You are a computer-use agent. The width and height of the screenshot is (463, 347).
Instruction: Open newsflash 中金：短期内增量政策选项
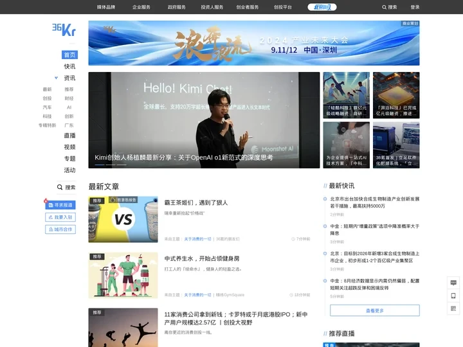(375, 229)
